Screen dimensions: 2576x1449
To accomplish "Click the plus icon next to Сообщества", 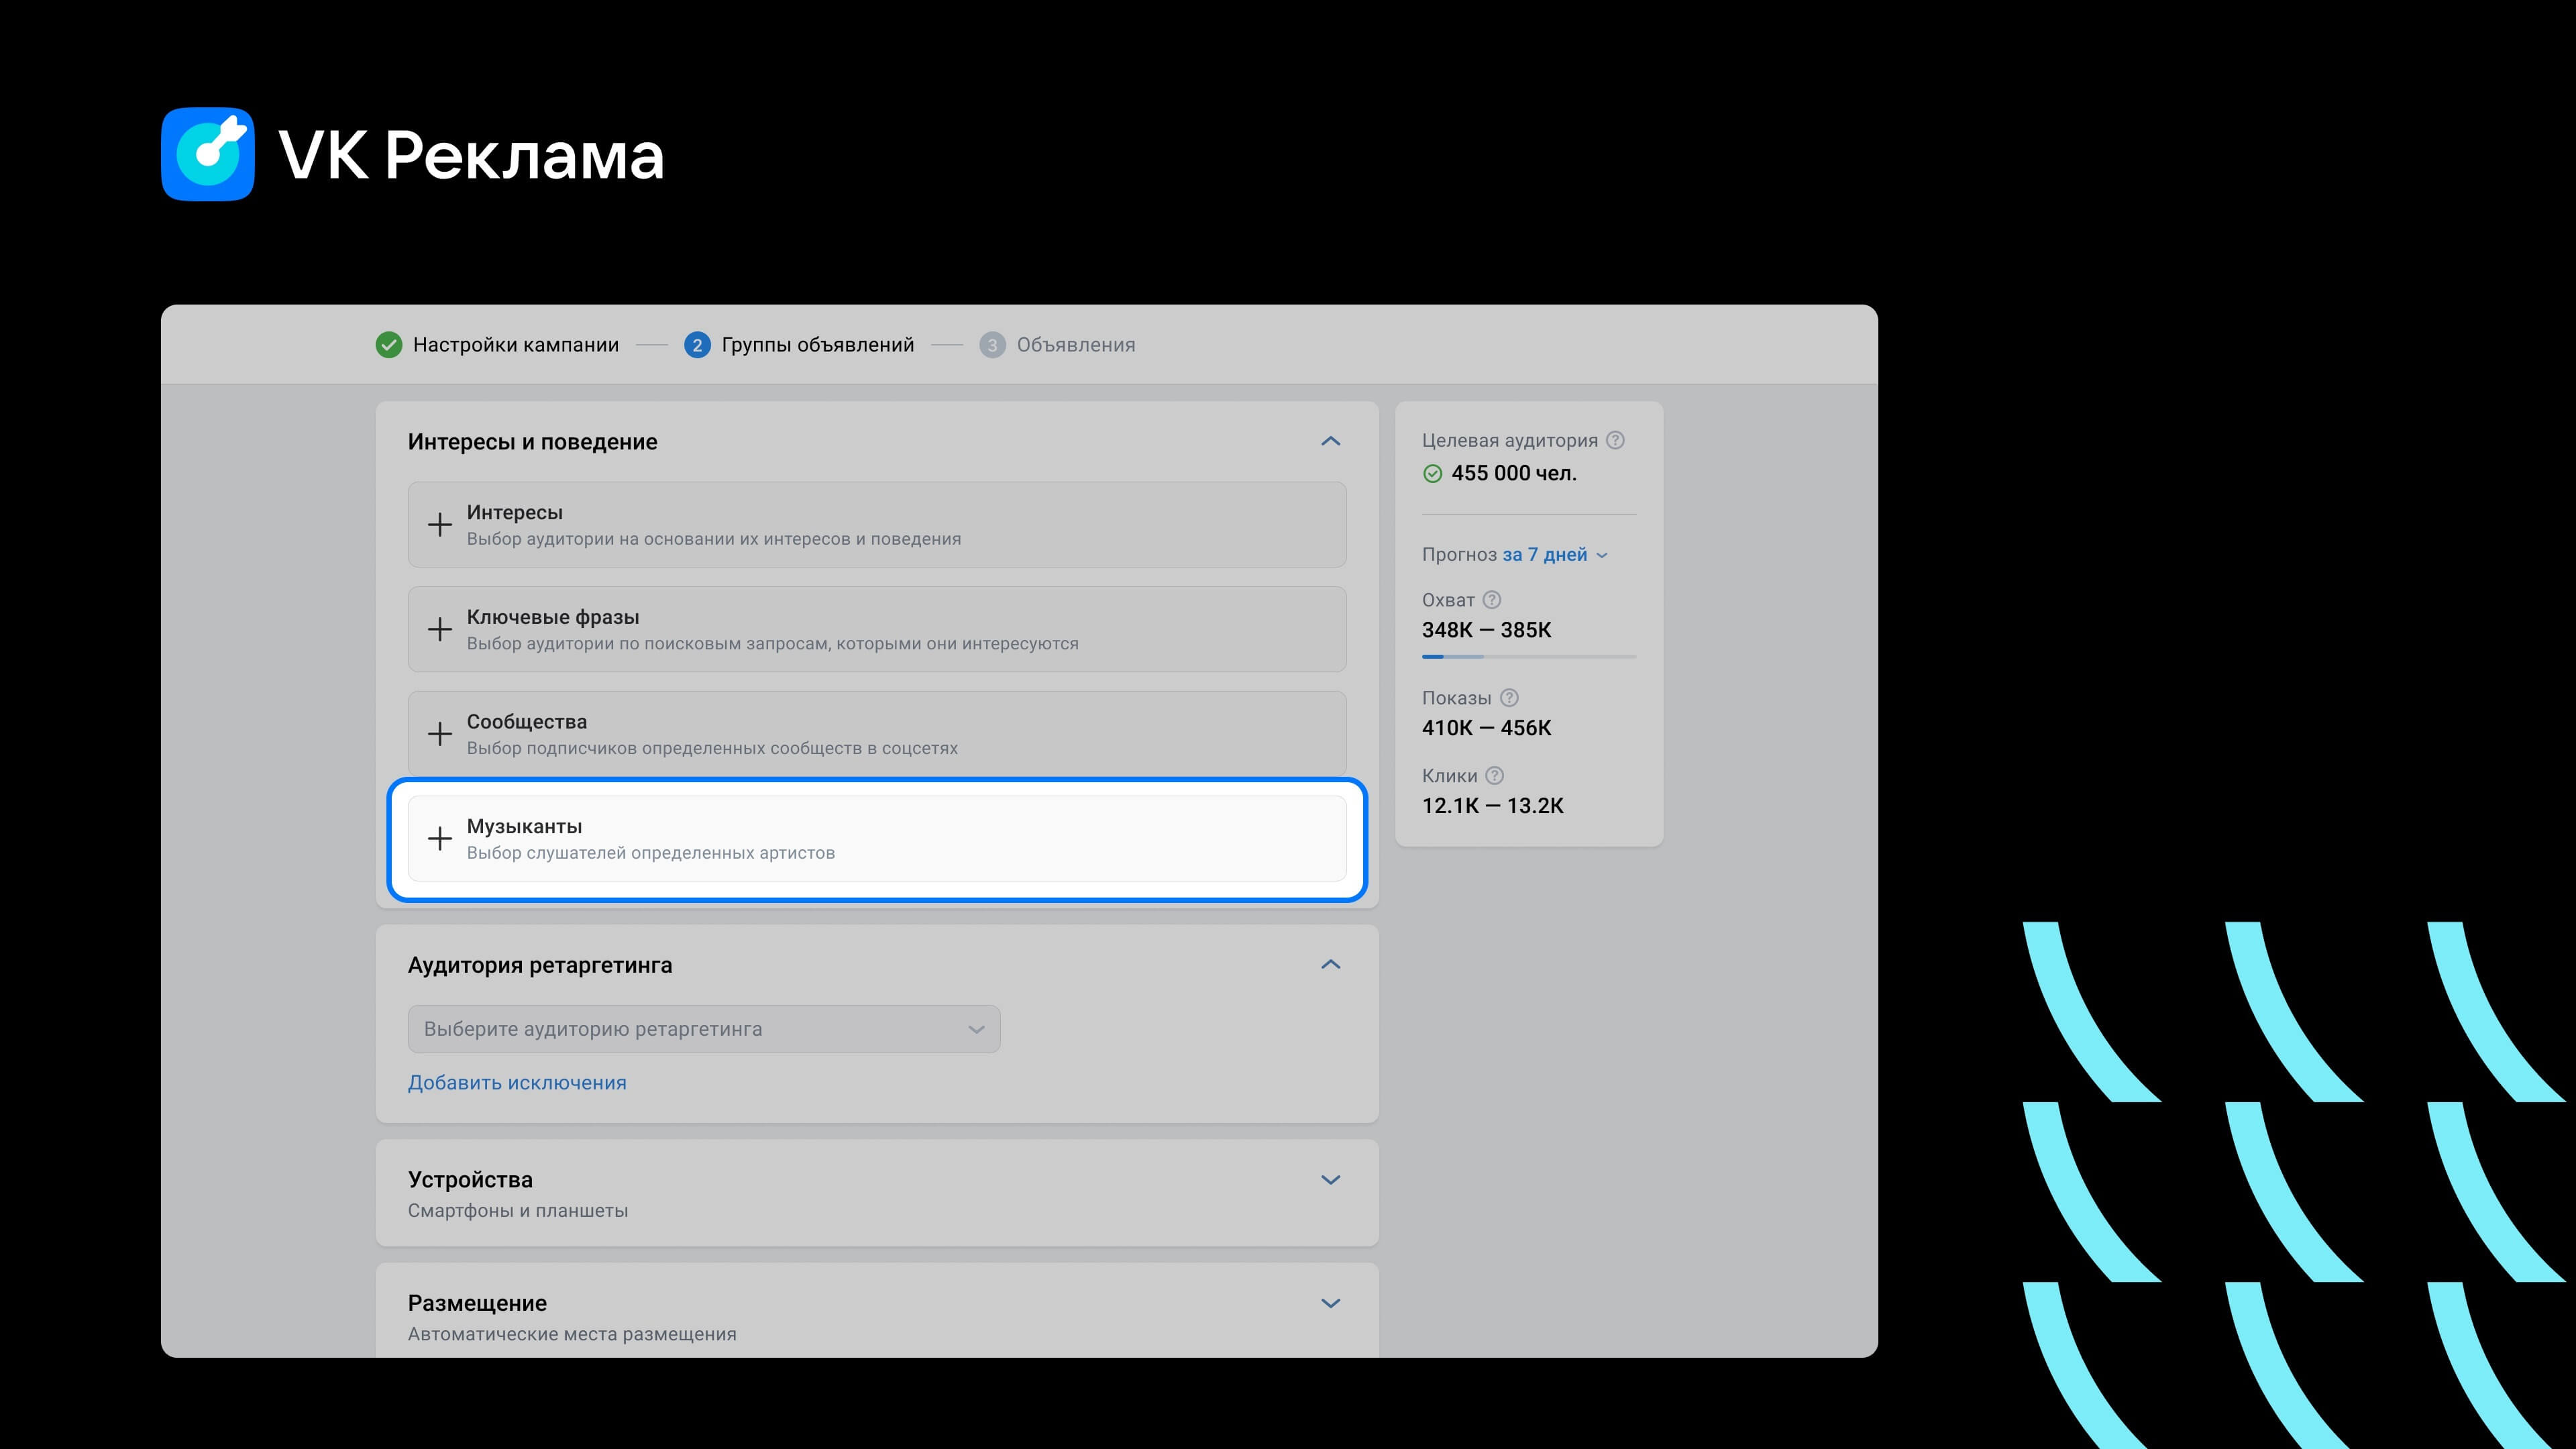I will pos(440,734).
